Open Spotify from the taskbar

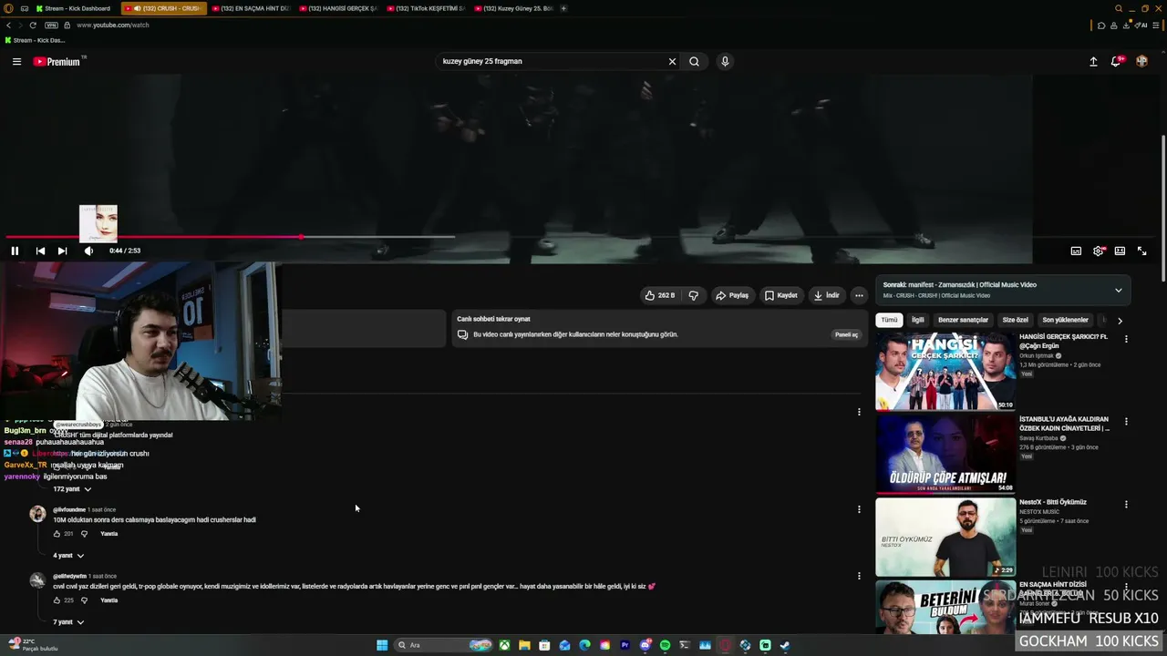pyautogui.click(x=665, y=646)
